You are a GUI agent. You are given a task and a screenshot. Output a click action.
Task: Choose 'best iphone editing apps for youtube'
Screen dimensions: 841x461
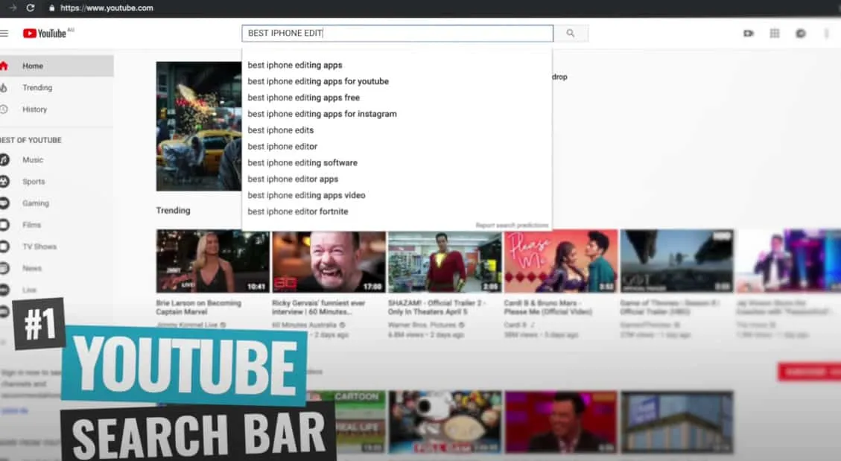(318, 82)
